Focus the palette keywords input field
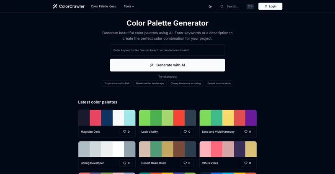The height and width of the screenshot is (174, 335). 167,50
